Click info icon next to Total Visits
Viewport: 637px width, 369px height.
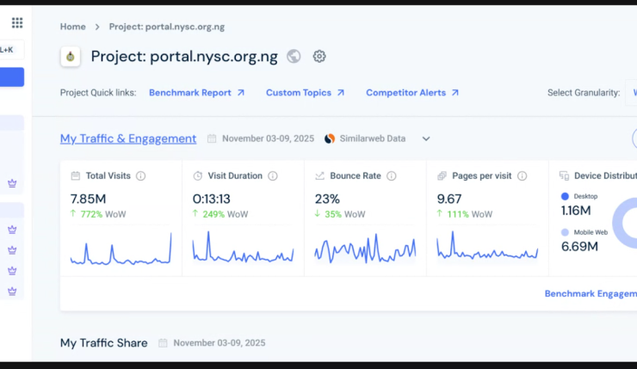tap(140, 176)
